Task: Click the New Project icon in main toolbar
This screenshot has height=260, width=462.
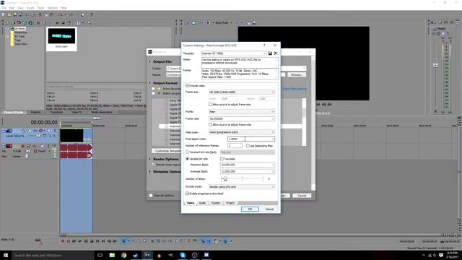Action: click(x=3, y=14)
